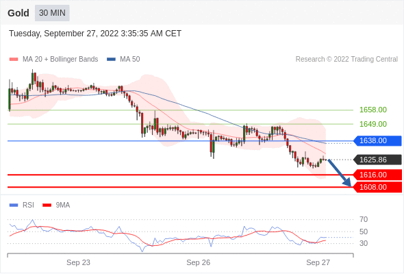Click the Sep 26 date axis label
404x274 pixels.
[199, 262]
